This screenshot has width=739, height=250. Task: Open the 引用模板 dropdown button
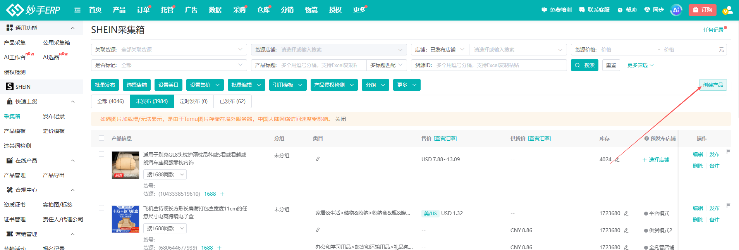coord(288,85)
